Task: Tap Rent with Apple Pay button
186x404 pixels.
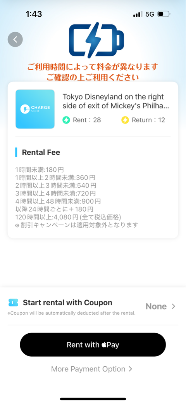Action: pos(93,345)
